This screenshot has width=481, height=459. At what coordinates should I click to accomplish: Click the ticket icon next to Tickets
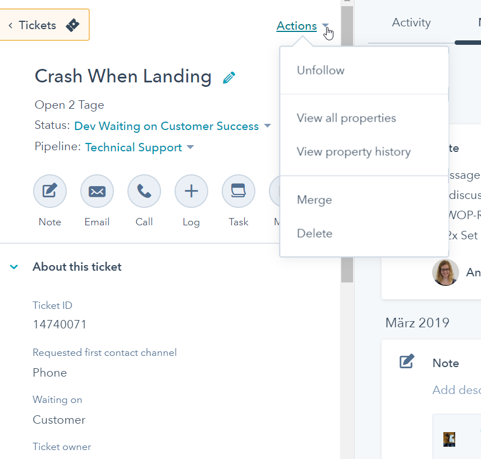(x=72, y=25)
